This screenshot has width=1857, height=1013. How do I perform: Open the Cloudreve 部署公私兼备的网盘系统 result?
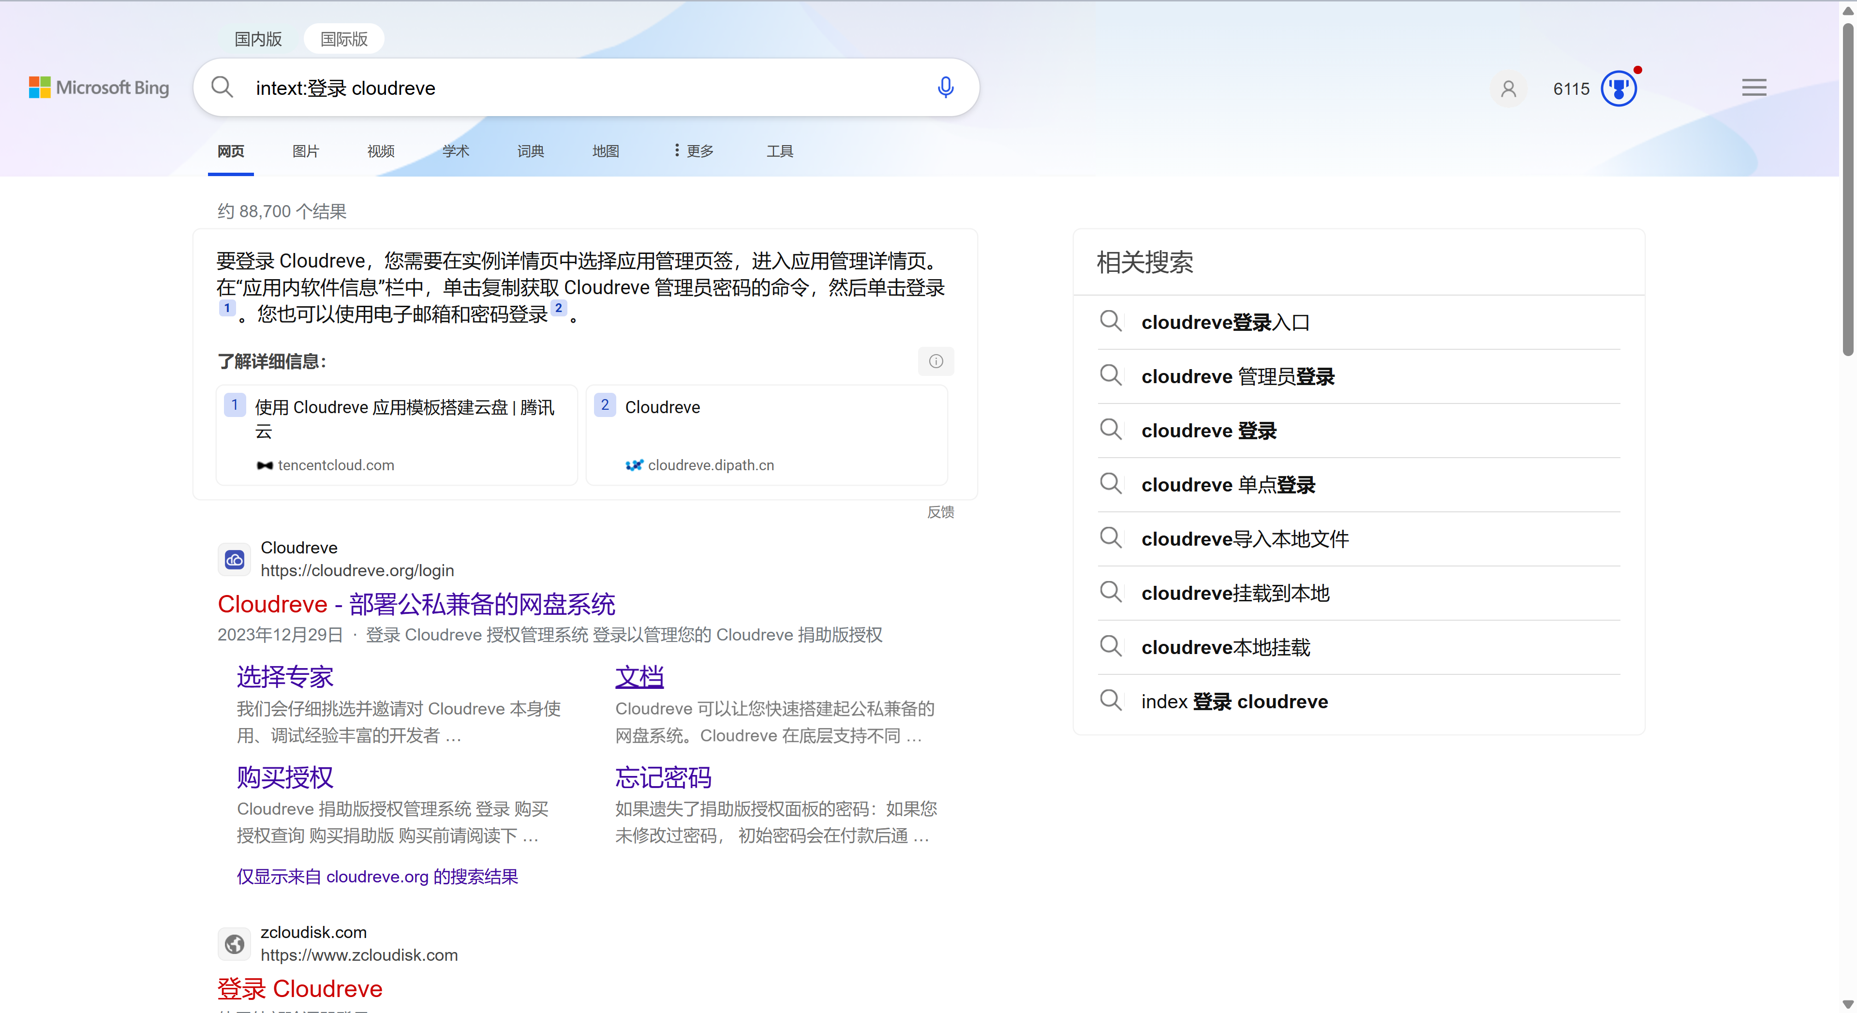tap(416, 604)
